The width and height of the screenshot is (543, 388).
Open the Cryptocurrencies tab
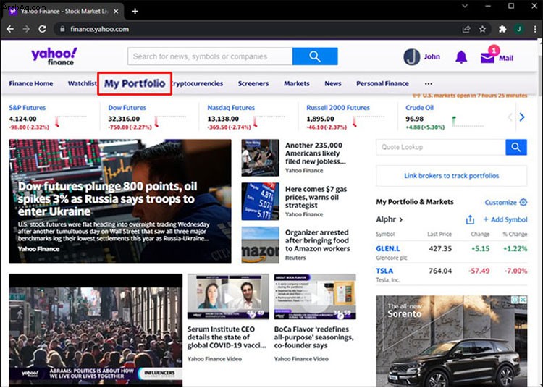198,83
